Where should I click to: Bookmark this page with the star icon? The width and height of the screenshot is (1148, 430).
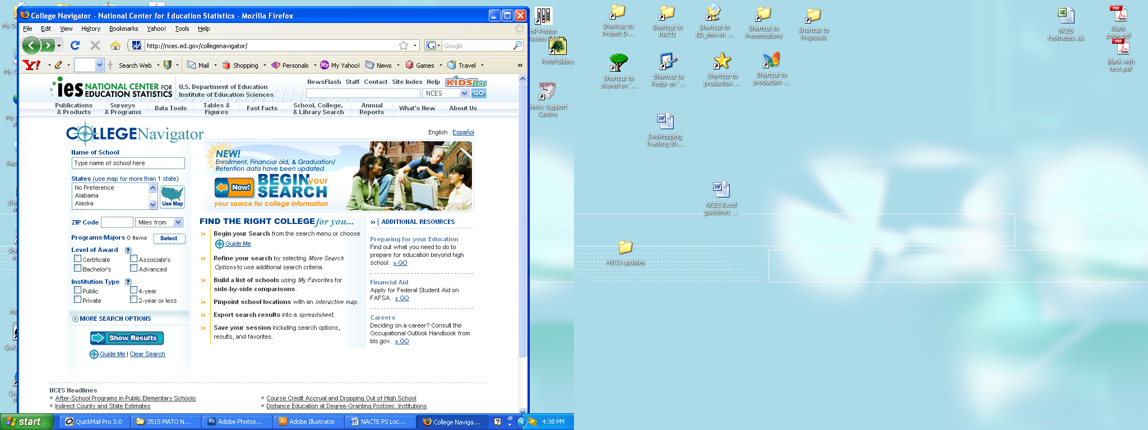point(404,45)
